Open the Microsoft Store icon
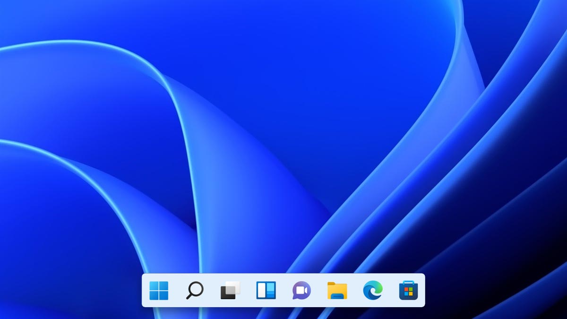567x319 pixels. (408, 290)
